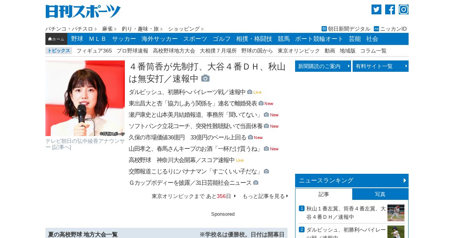Switch to the 記事 ranking tab

pos(324,194)
